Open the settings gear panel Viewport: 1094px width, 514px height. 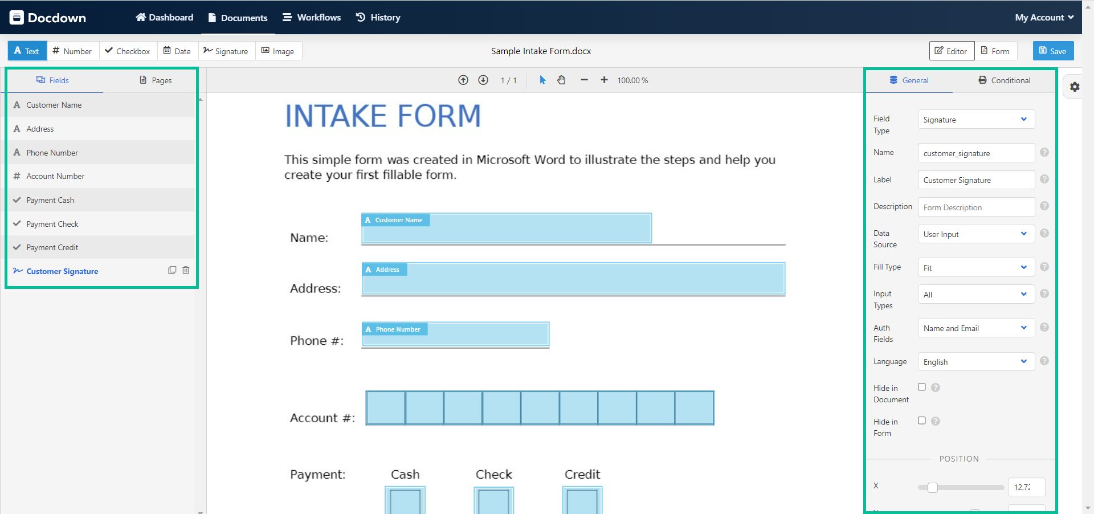(x=1075, y=87)
